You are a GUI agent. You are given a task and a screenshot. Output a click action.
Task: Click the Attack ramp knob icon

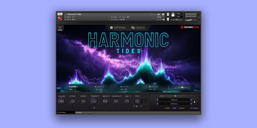(72, 101)
